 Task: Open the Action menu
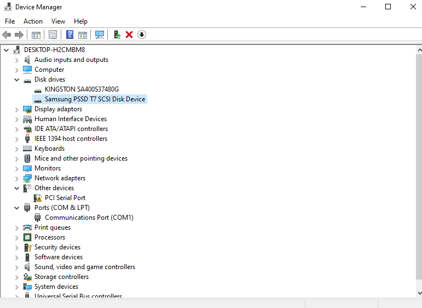pyautogui.click(x=33, y=21)
